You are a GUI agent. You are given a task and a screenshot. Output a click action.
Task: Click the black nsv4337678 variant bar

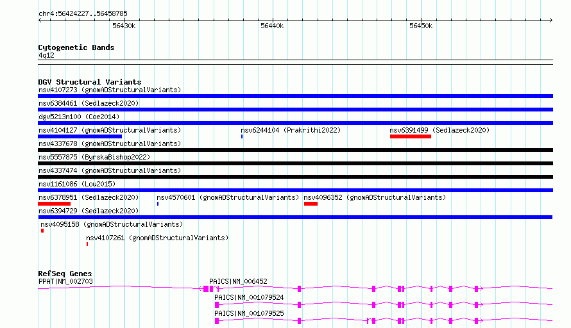pos(295,150)
